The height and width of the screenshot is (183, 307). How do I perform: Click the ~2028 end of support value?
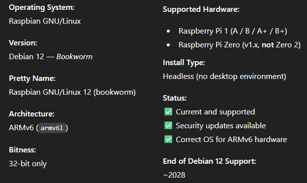tap(174, 175)
